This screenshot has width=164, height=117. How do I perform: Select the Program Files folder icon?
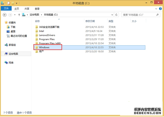coord(37,39)
